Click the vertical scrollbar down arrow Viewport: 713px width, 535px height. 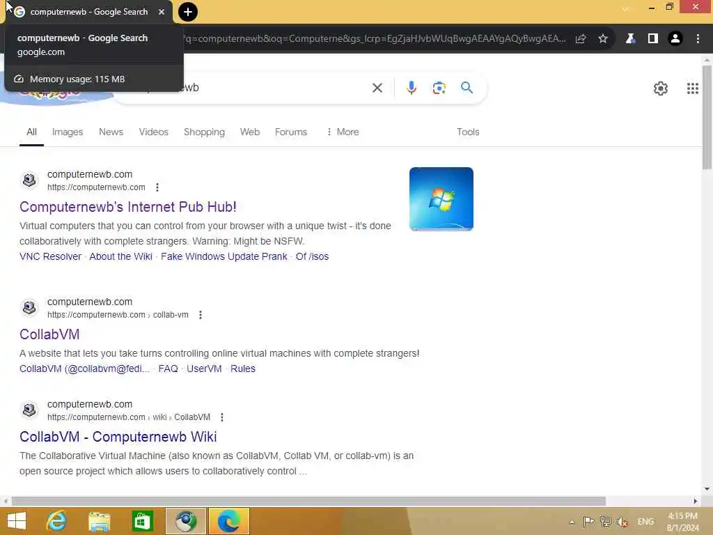[x=707, y=489]
